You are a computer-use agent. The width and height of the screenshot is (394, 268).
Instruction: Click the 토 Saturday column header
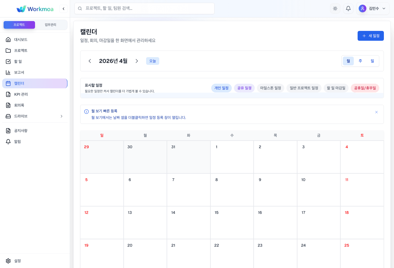(x=362, y=135)
